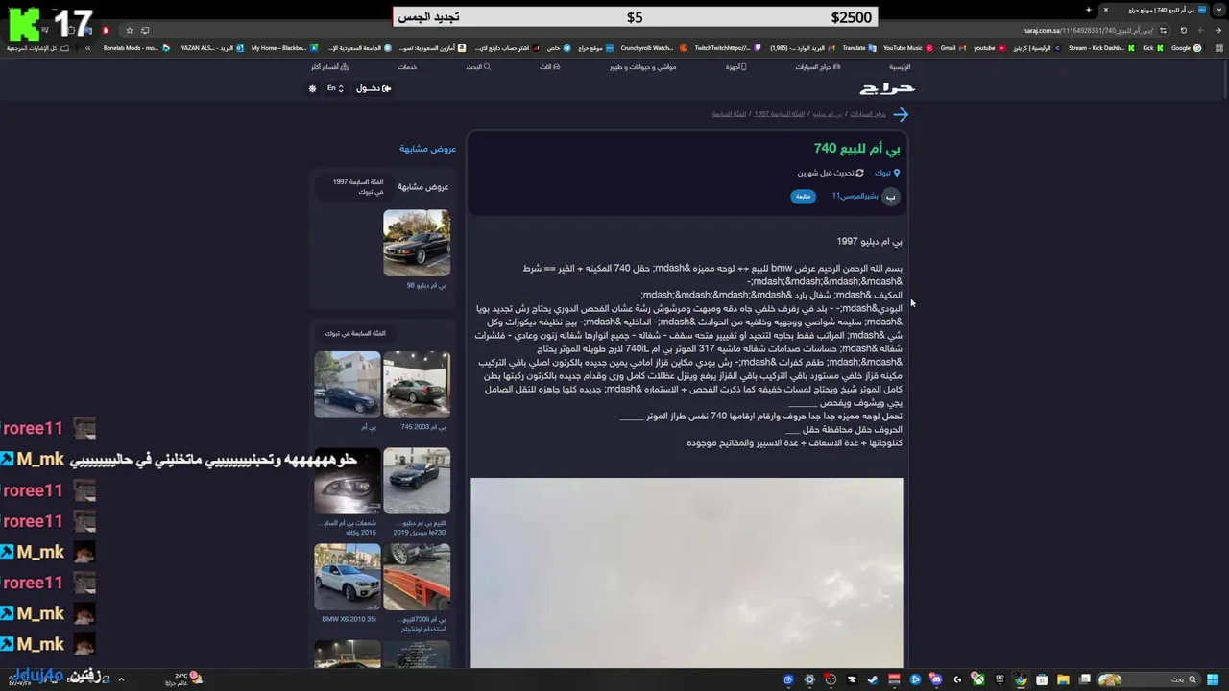Click the بي ام دبليو breadcrumb link
Screen dimensions: 1229x691
(x=827, y=114)
